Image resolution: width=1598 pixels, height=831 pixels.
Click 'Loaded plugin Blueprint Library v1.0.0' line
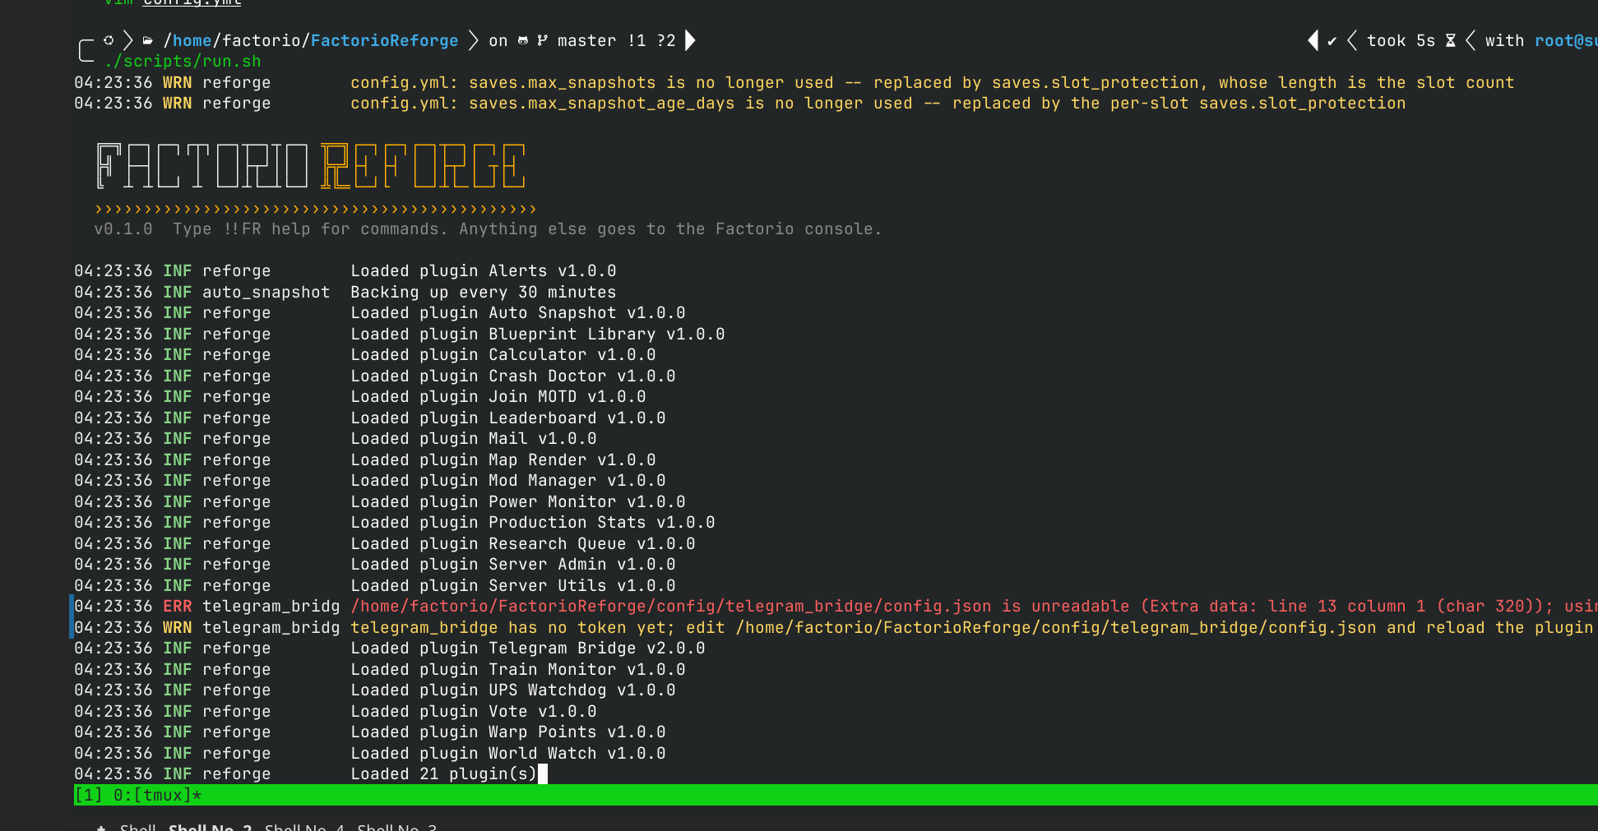point(537,335)
